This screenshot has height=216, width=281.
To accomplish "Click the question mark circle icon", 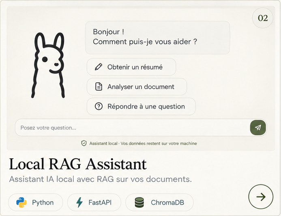I will point(99,106).
